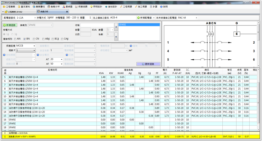Open the PAC-M unconnected panel dropdown
Screen dimensions: 262x141
(x=196, y=18)
